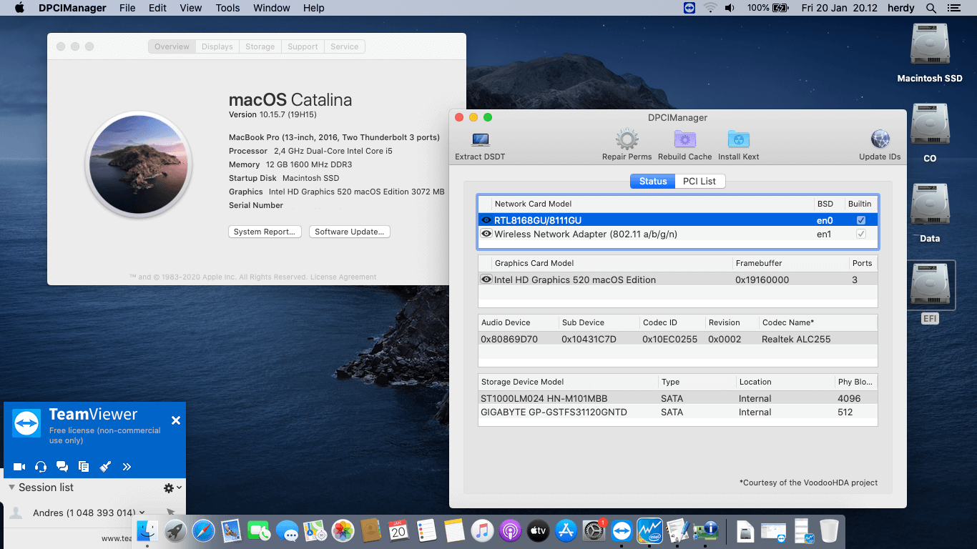The width and height of the screenshot is (977, 549).
Task: Click the Install Kext toolbar icon
Action: click(x=738, y=139)
